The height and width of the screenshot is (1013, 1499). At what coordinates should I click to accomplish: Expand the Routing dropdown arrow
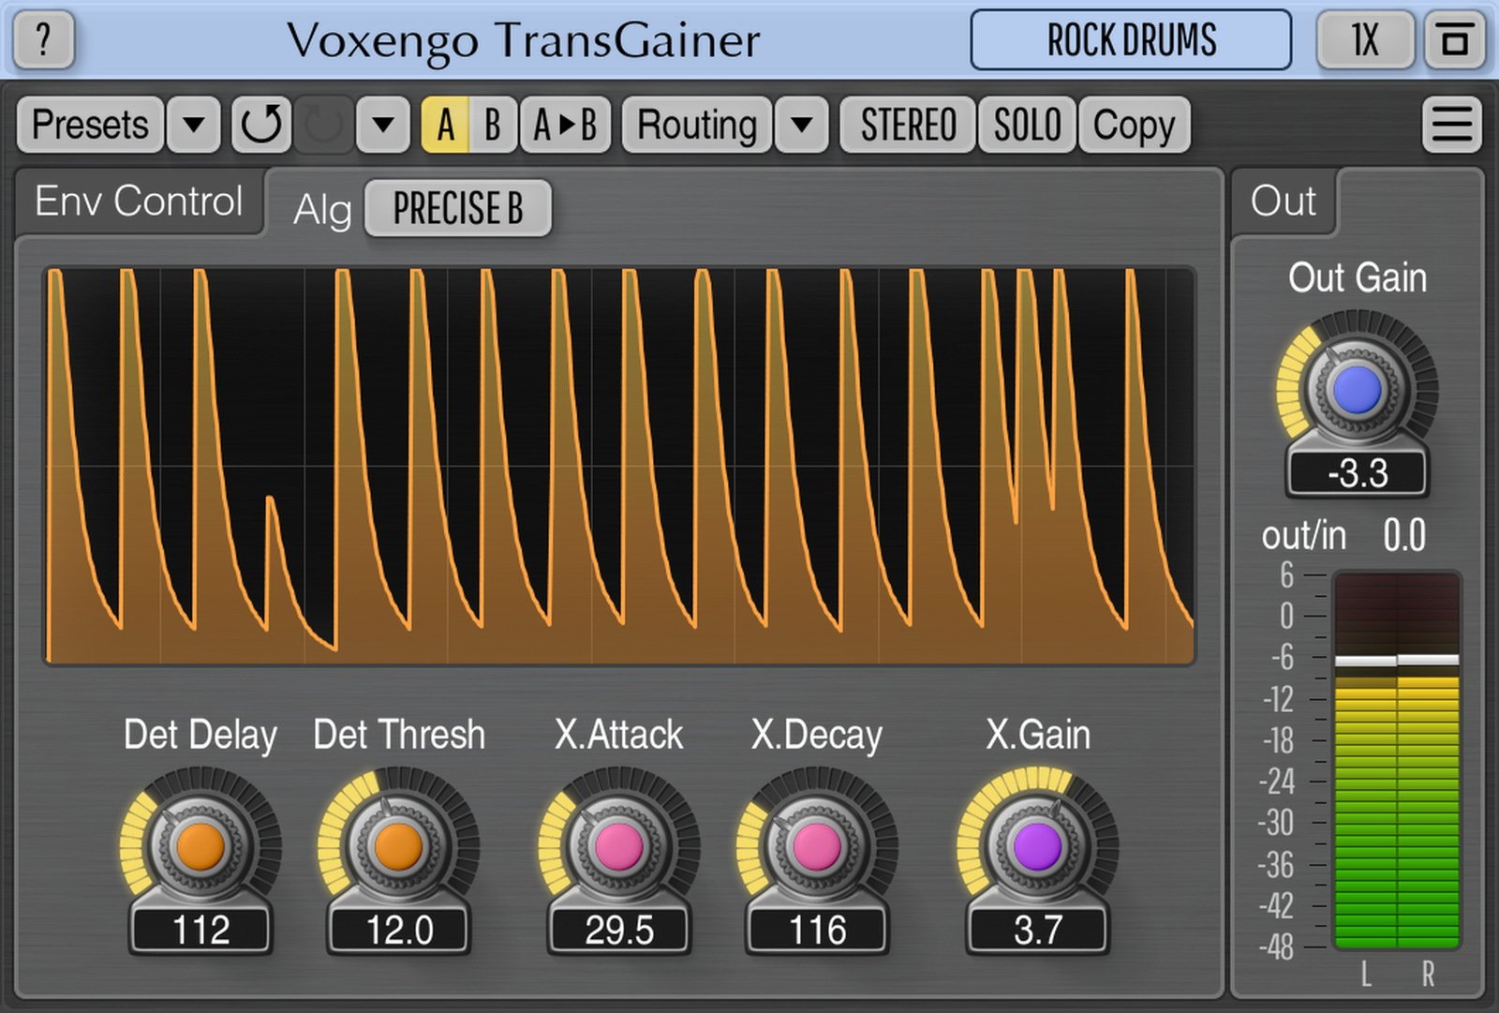(x=801, y=124)
